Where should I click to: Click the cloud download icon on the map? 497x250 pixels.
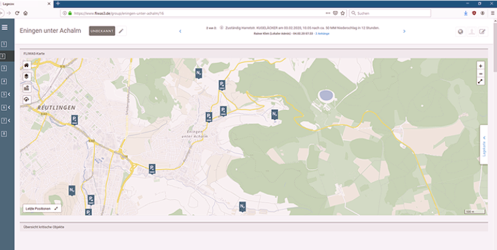[x=27, y=99]
